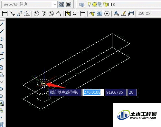Screen dimensions: 161x127
Task: Select the Center Mark tool
Action: [107, 14]
